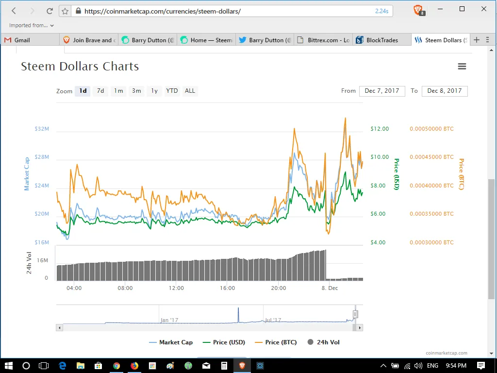Open Action Center notifications icon
The image size is (497, 373).
[x=481, y=366]
